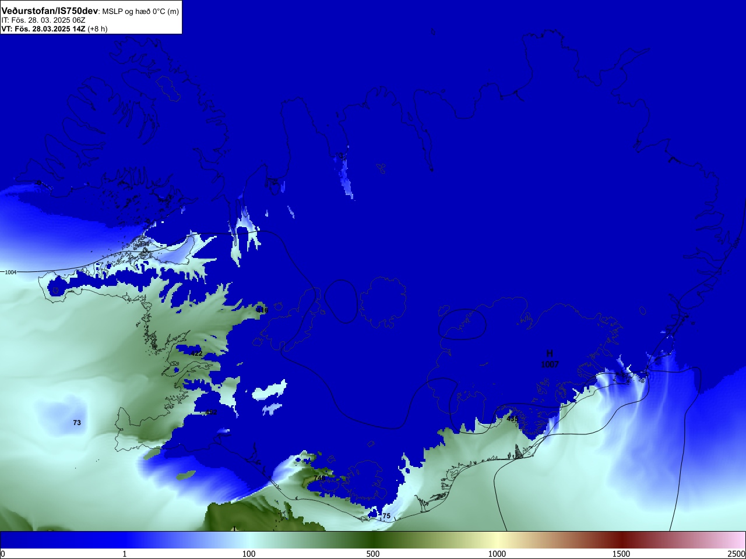Viewport: 746px width, 559px height.
Task: Click the dark green section of the color bar
Action: tap(373, 540)
